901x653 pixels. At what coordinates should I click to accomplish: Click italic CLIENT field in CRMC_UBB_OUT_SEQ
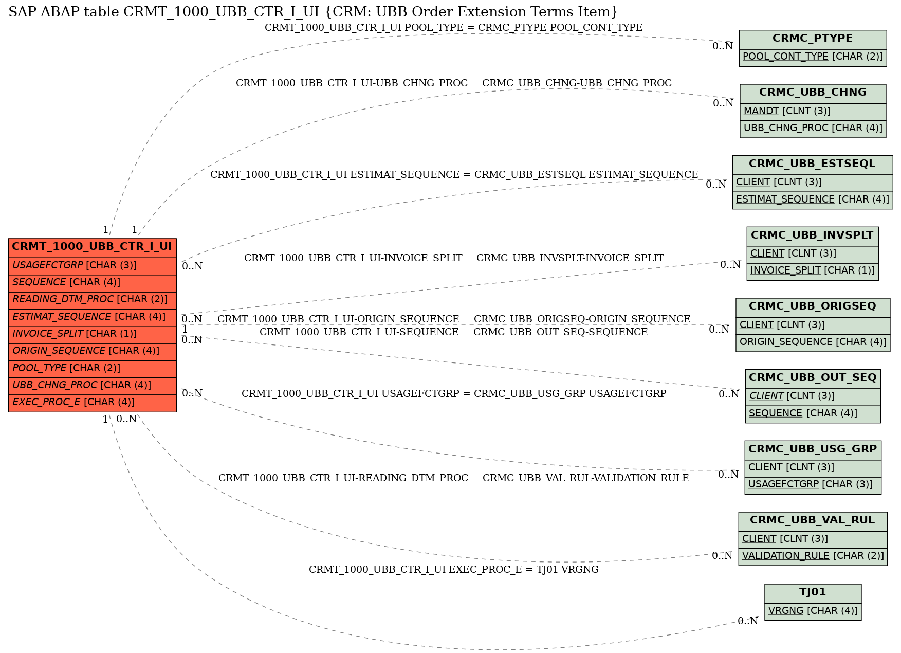(813, 396)
